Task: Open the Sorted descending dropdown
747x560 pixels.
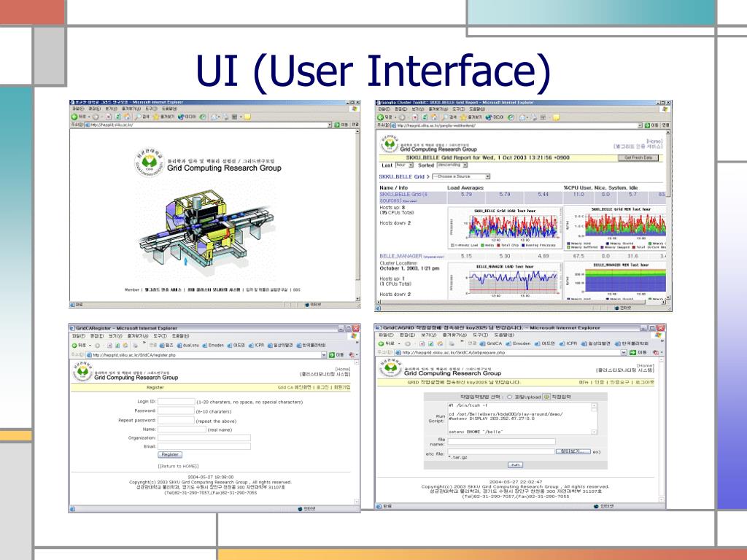Action: tap(452, 166)
